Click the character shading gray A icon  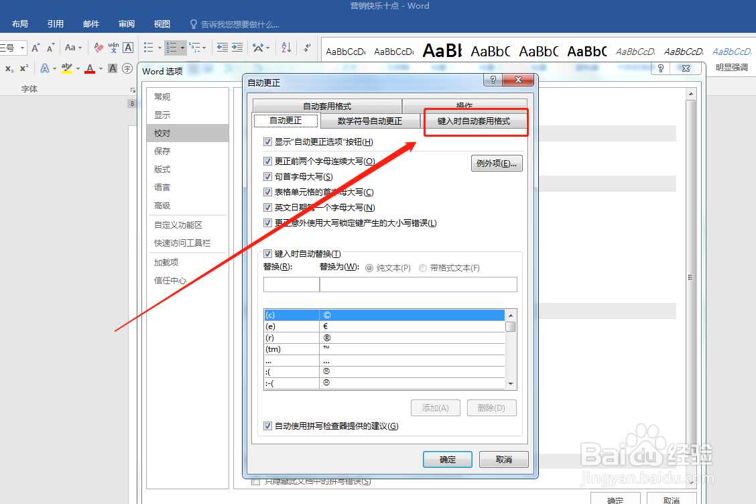[x=113, y=68]
